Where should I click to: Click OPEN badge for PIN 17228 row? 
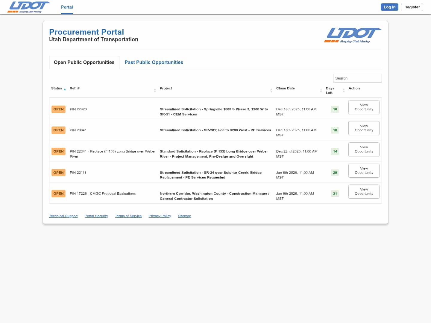(x=58, y=194)
